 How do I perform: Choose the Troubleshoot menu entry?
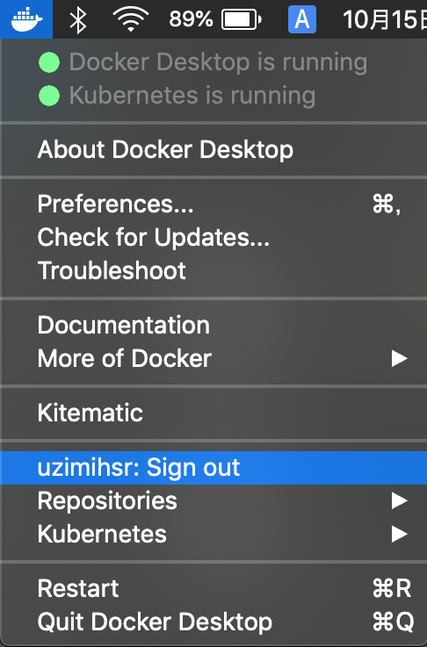point(213,270)
